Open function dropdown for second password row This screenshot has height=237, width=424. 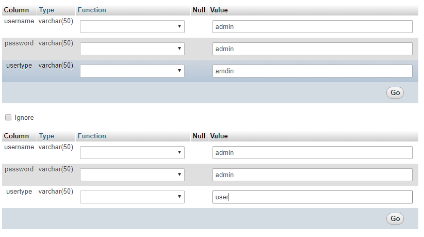tap(132, 175)
